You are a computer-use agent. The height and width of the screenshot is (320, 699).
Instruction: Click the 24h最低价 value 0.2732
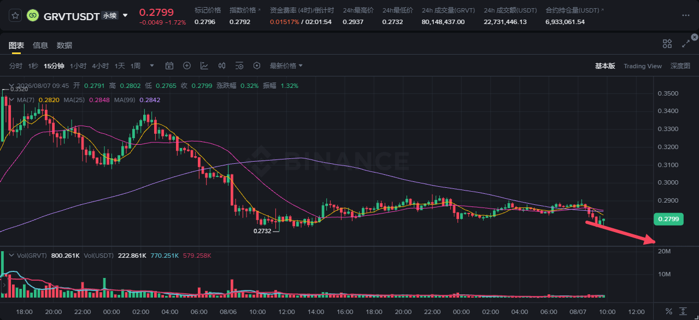click(x=392, y=22)
